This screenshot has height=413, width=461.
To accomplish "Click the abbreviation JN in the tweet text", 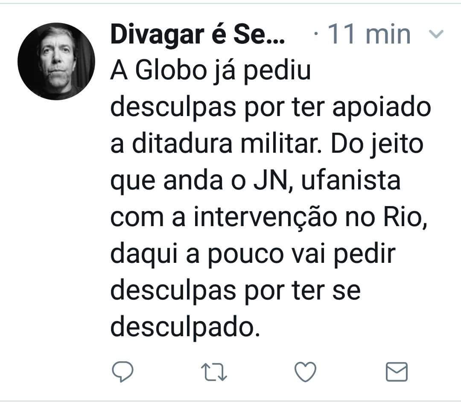I will (272, 180).
